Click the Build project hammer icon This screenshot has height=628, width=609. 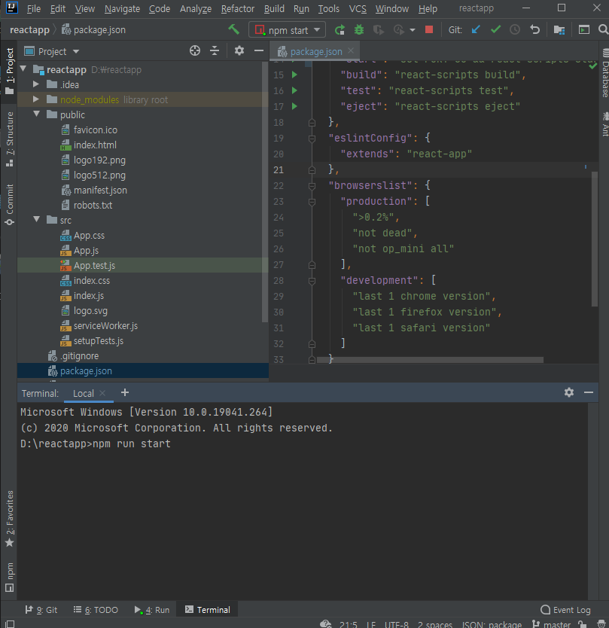point(233,29)
